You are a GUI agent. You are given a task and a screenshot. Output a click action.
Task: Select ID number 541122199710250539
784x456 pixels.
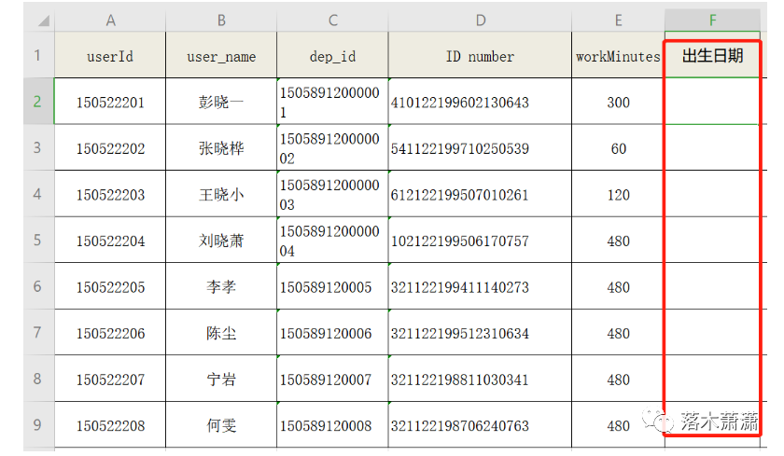480,148
